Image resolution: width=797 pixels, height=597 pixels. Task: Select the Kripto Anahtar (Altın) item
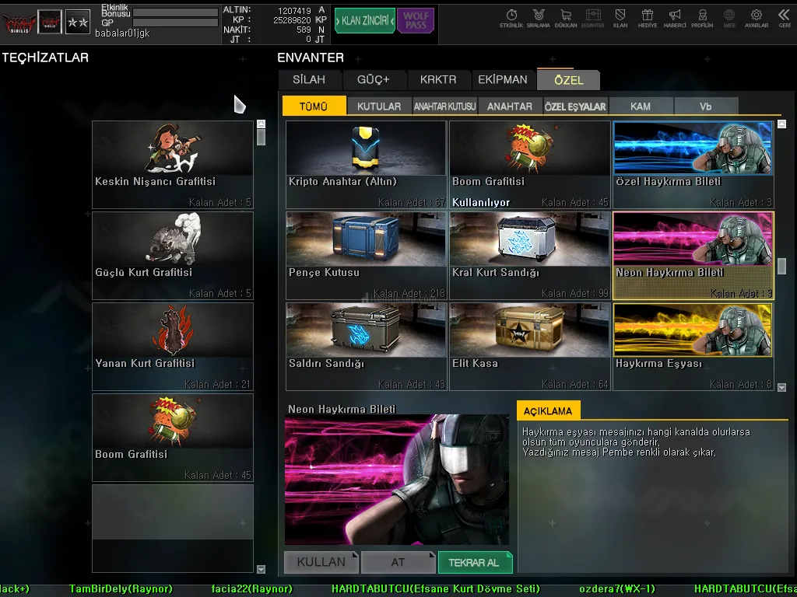pos(366,164)
